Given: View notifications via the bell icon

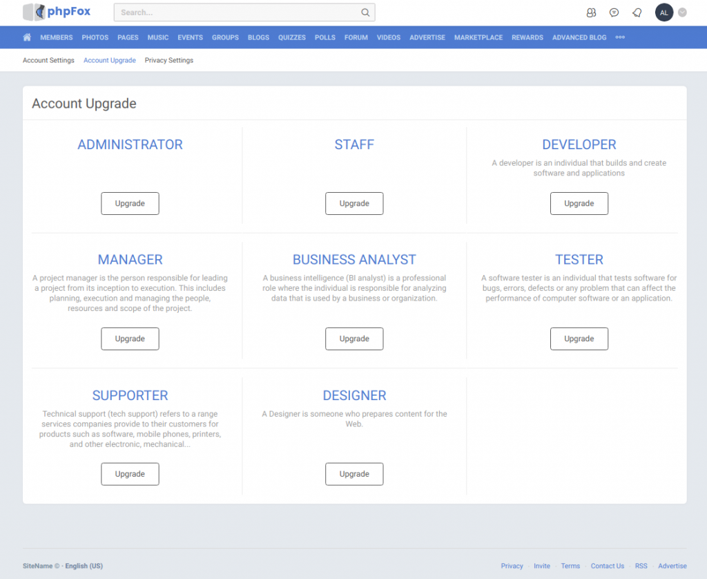Looking at the screenshot, I should coord(637,12).
